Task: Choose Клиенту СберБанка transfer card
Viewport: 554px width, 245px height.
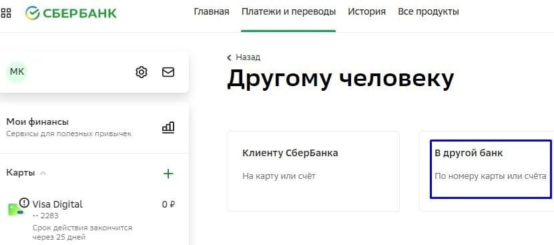Action: [x=313, y=171]
